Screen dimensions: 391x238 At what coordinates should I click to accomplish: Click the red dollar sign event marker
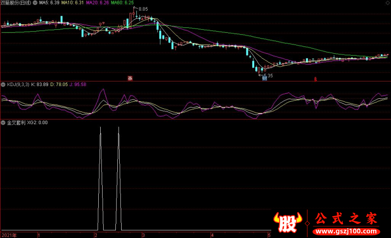(315, 78)
